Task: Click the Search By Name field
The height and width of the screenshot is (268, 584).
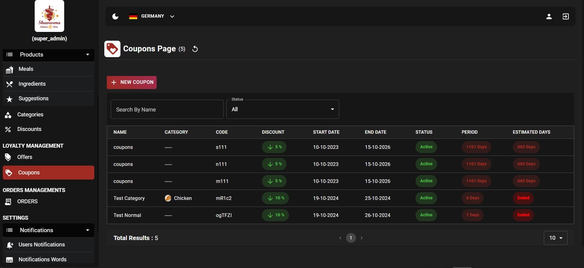Action: pyautogui.click(x=167, y=109)
